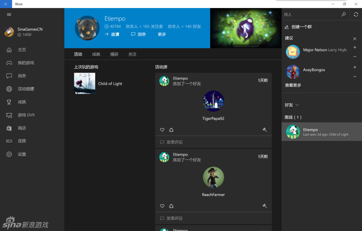362x231 pixels.
Task: Open the Child of Light game thumbnail
Action: (85, 83)
